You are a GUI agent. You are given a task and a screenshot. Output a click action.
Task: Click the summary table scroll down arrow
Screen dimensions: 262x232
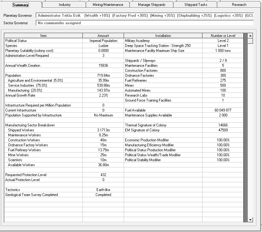click(250, 220)
